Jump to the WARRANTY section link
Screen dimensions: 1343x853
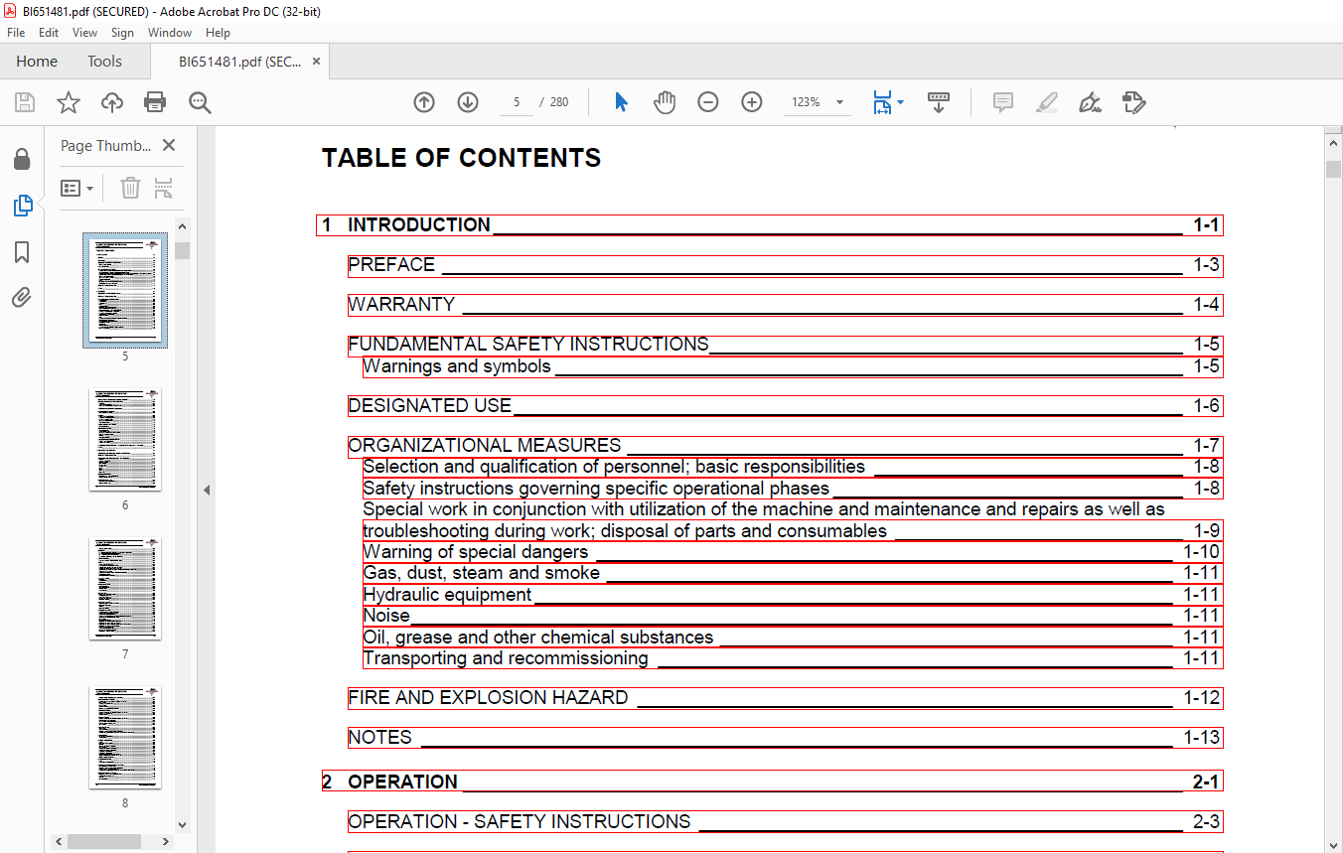click(785, 305)
